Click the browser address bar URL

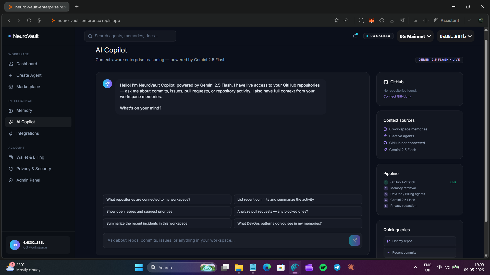coord(89,20)
